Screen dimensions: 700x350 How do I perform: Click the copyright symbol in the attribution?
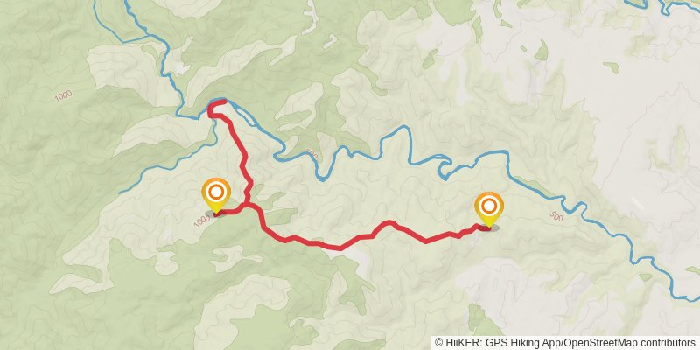tap(439, 343)
